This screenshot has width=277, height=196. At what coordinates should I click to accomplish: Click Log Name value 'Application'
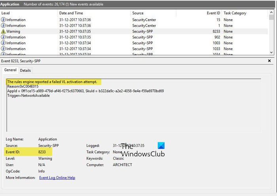pos(47,139)
